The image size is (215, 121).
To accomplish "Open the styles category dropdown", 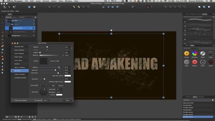I will (190, 48).
